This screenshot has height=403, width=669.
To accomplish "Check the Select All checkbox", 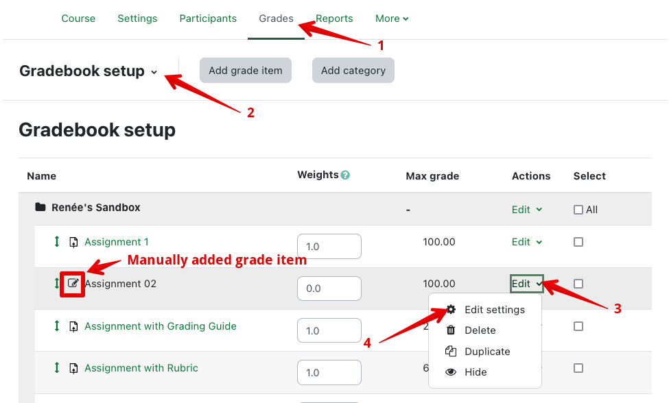I will click(578, 210).
